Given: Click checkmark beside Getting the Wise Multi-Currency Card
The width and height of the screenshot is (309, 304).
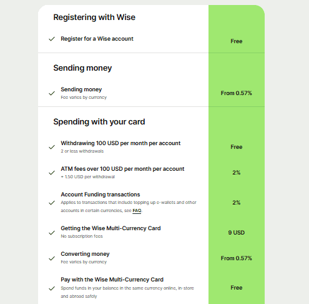Looking at the screenshot, I should (52, 233).
